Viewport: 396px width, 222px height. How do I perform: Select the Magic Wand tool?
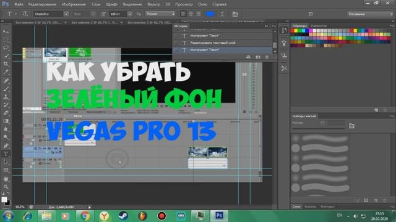pyautogui.click(x=6, y=56)
